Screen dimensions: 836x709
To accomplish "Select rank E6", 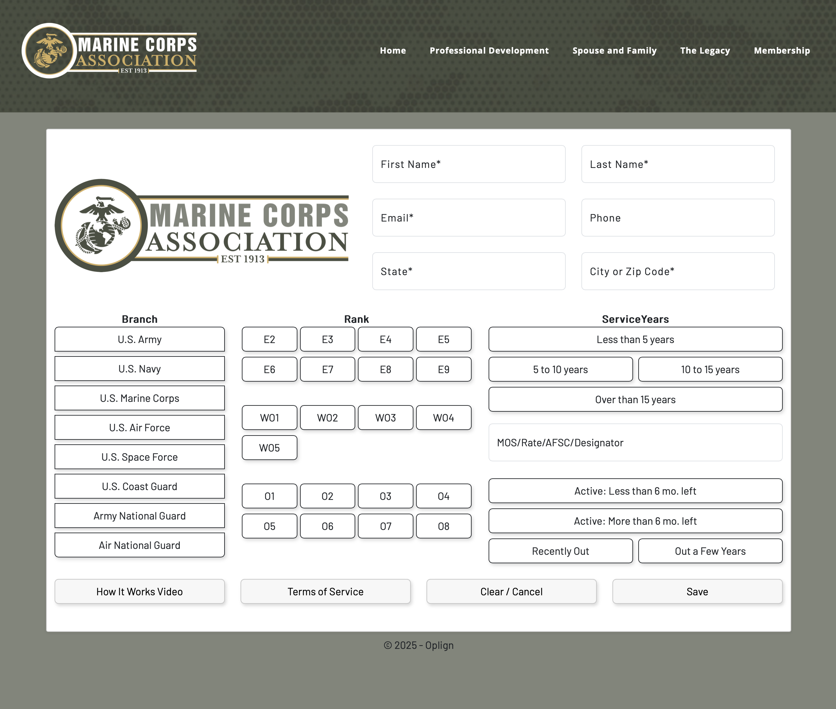I will click(x=269, y=370).
